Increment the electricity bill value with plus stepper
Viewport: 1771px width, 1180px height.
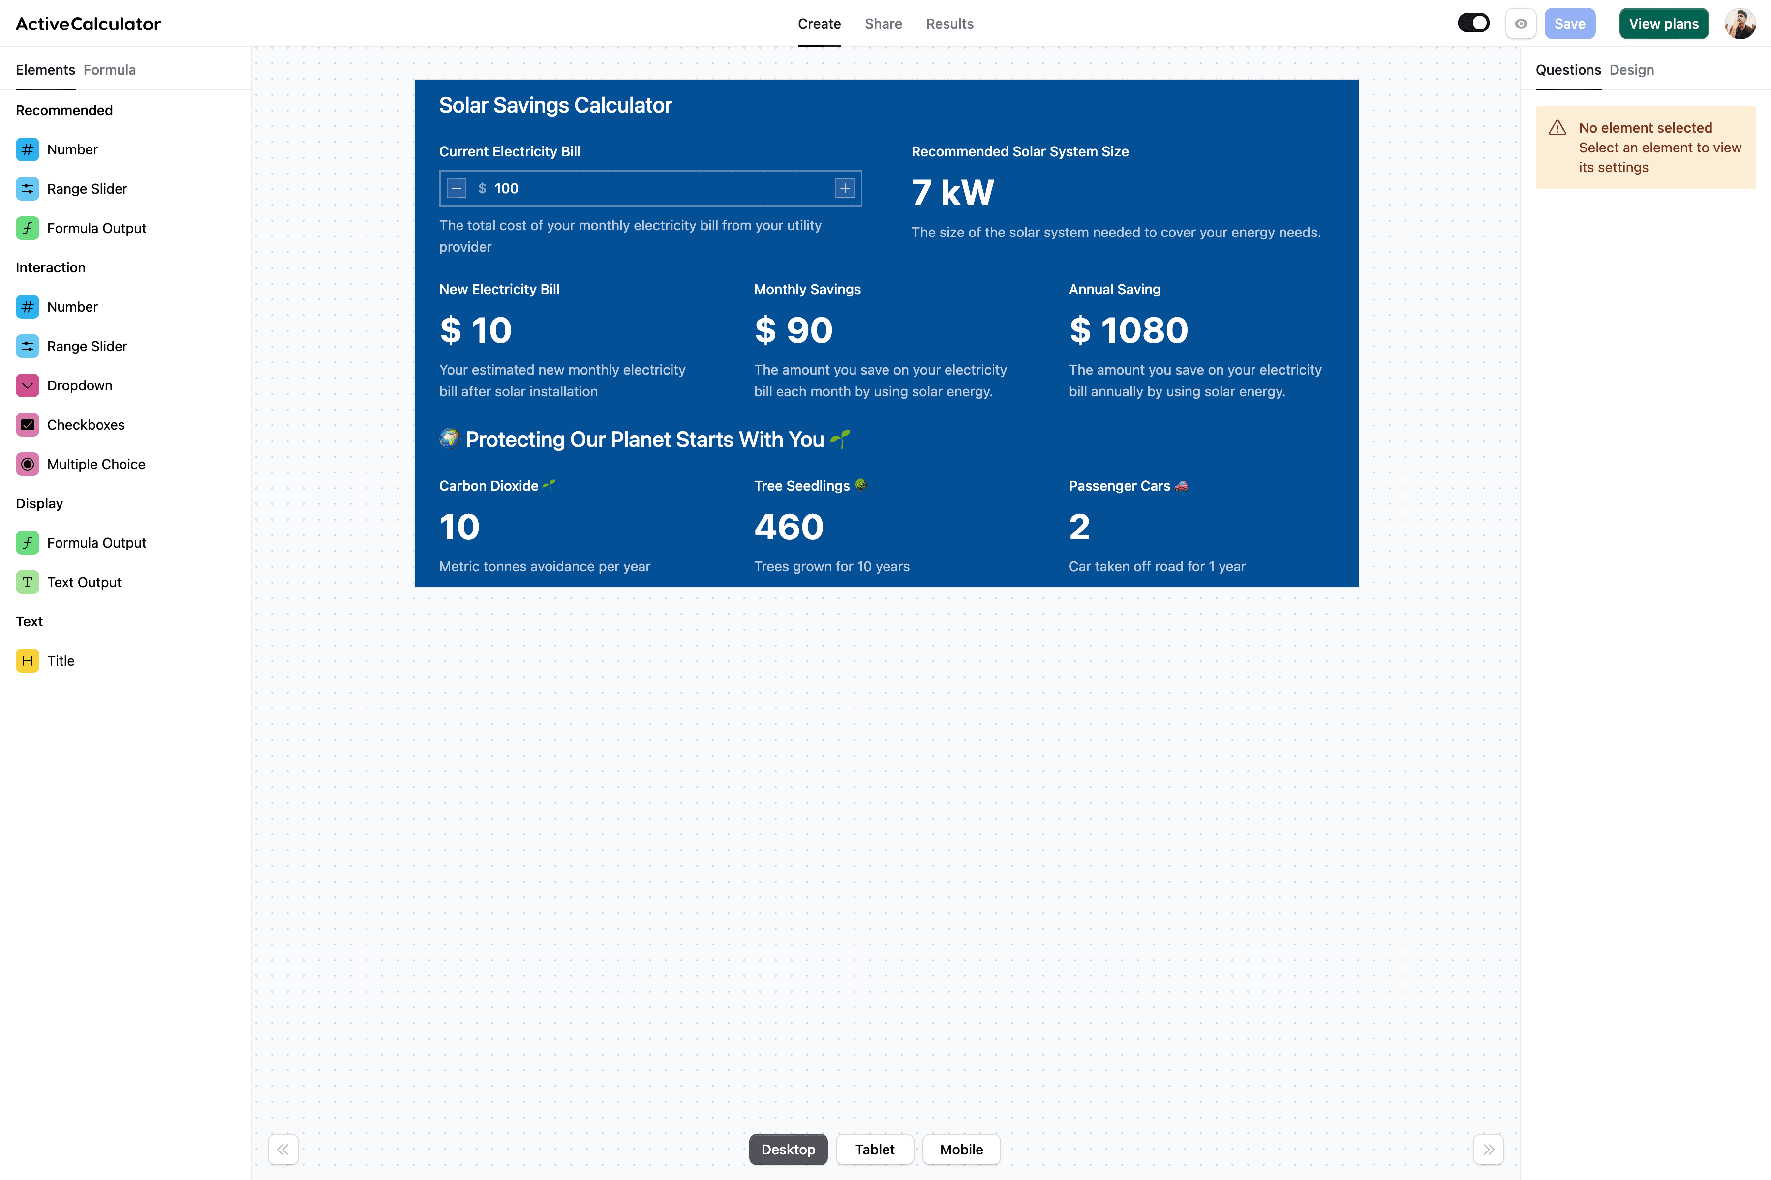(x=845, y=187)
